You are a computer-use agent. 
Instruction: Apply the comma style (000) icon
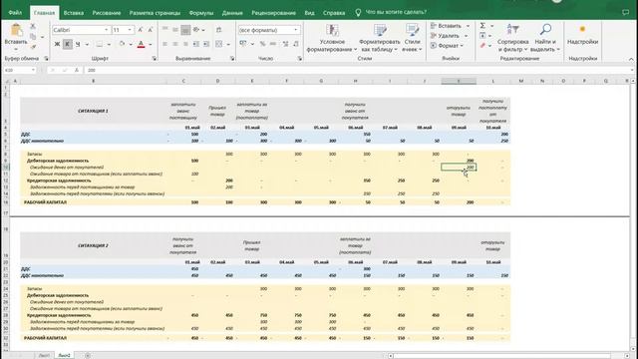[272, 44]
